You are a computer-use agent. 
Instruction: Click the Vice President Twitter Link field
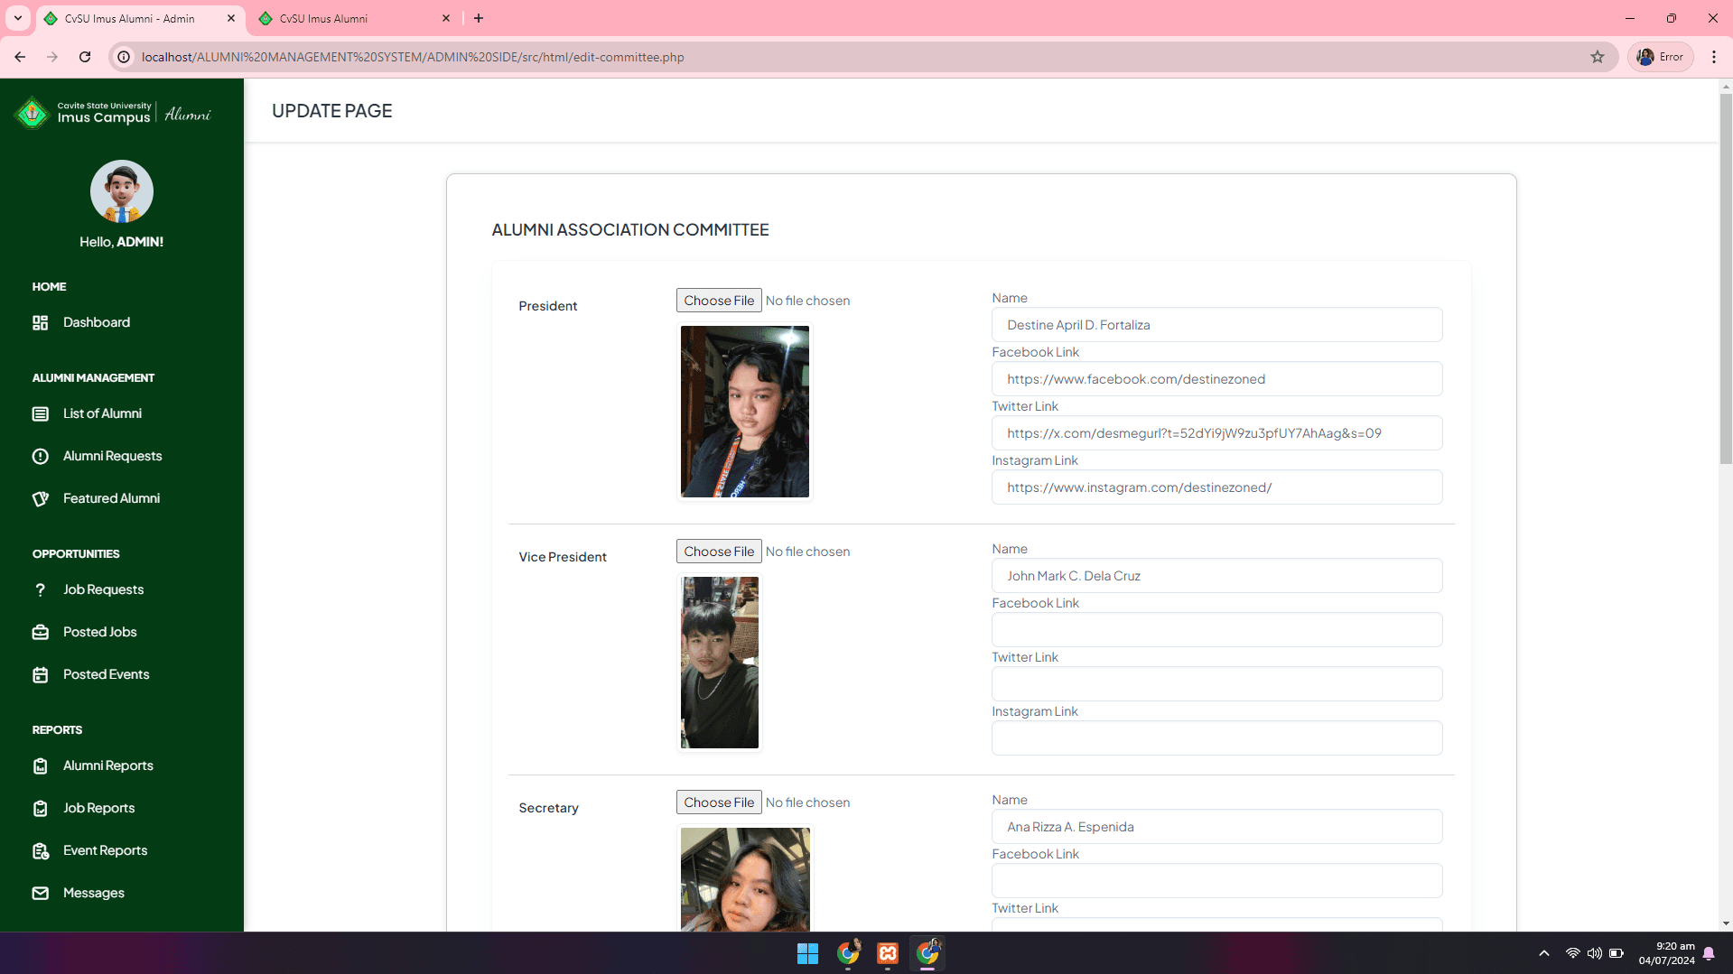tap(1216, 684)
